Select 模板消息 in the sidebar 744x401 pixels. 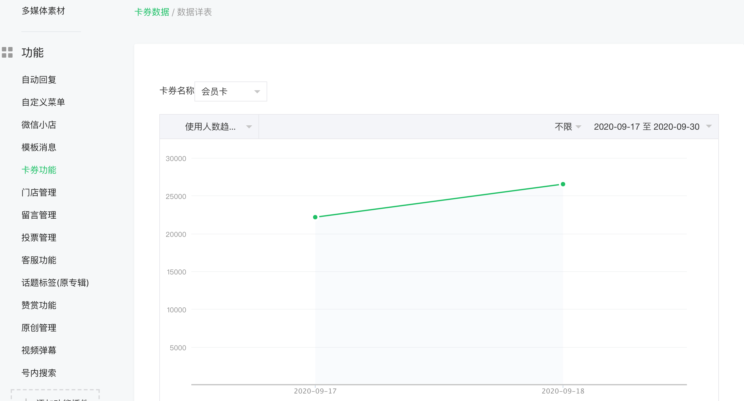tap(39, 147)
